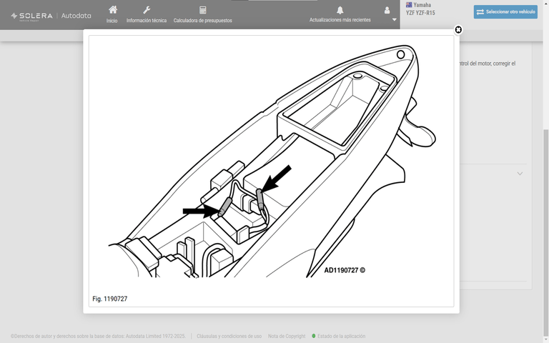Select the Información técnica menu label
This screenshot has width=549, height=343.
147,21
